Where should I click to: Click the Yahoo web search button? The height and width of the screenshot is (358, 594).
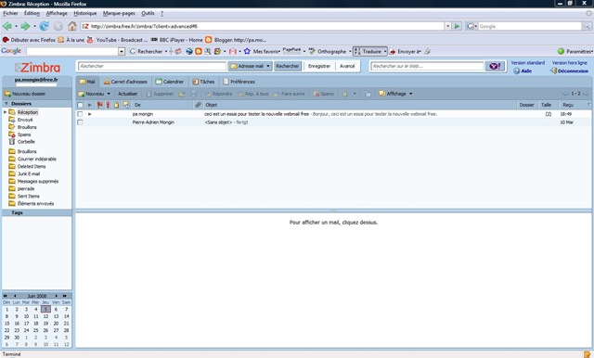pyautogui.click(x=495, y=66)
